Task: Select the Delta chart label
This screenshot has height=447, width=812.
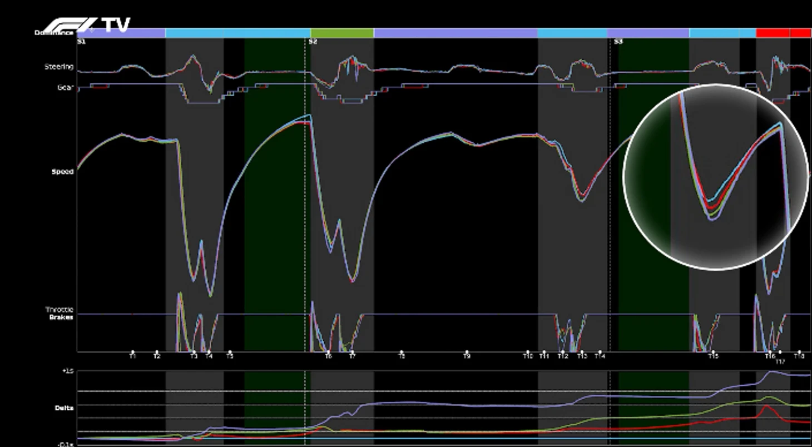Action: [64, 408]
